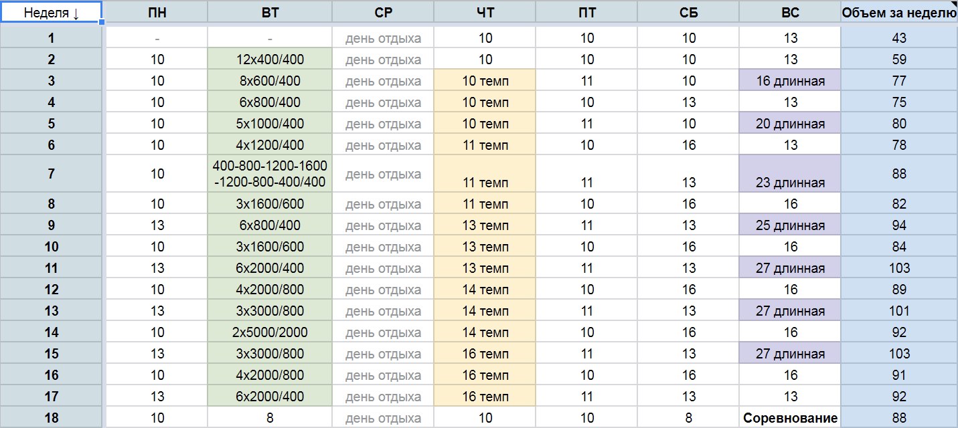The width and height of the screenshot is (958, 428).
Task: Select the pyramid 400-800-1200-1600 workout cell
Action: [x=270, y=174]
